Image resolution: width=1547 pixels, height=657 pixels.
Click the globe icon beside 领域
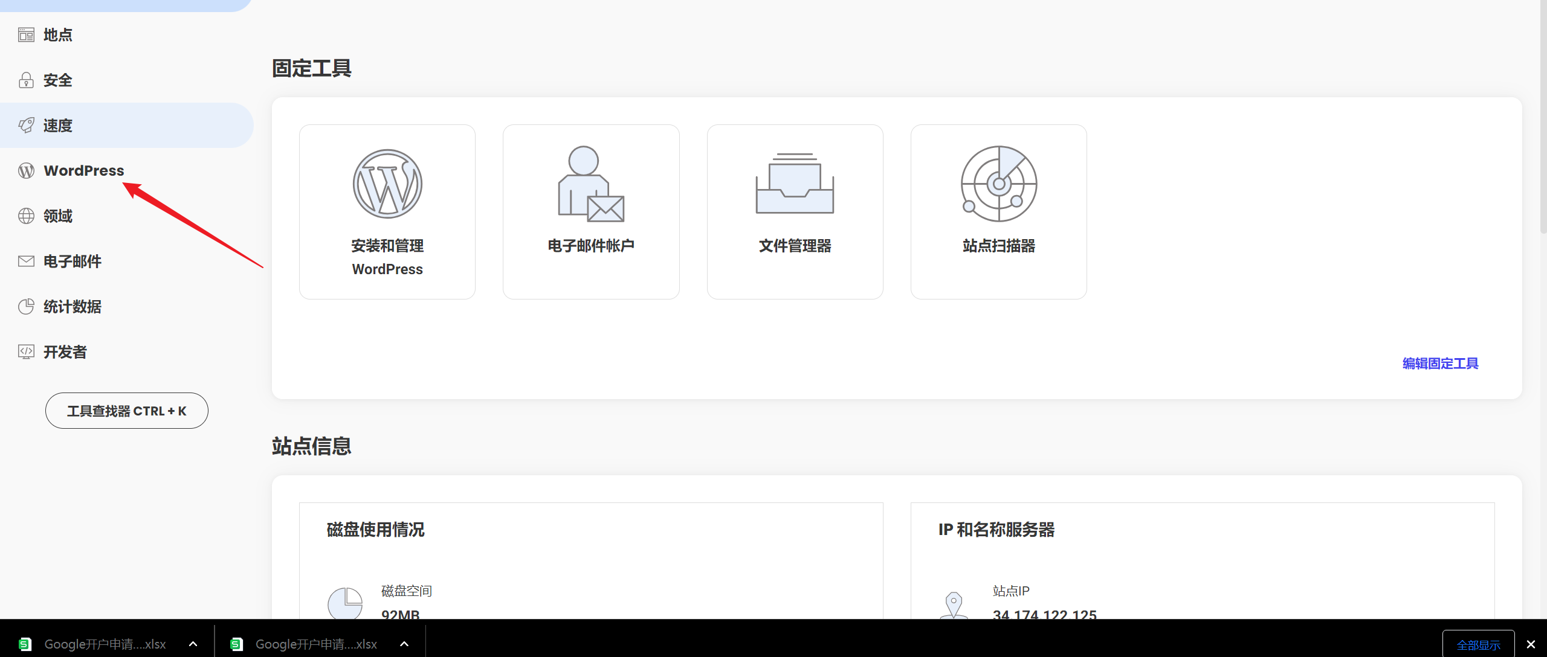tap(26, 216)
